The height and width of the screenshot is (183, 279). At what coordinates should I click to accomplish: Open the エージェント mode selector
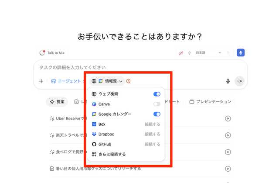coord(66,81)
